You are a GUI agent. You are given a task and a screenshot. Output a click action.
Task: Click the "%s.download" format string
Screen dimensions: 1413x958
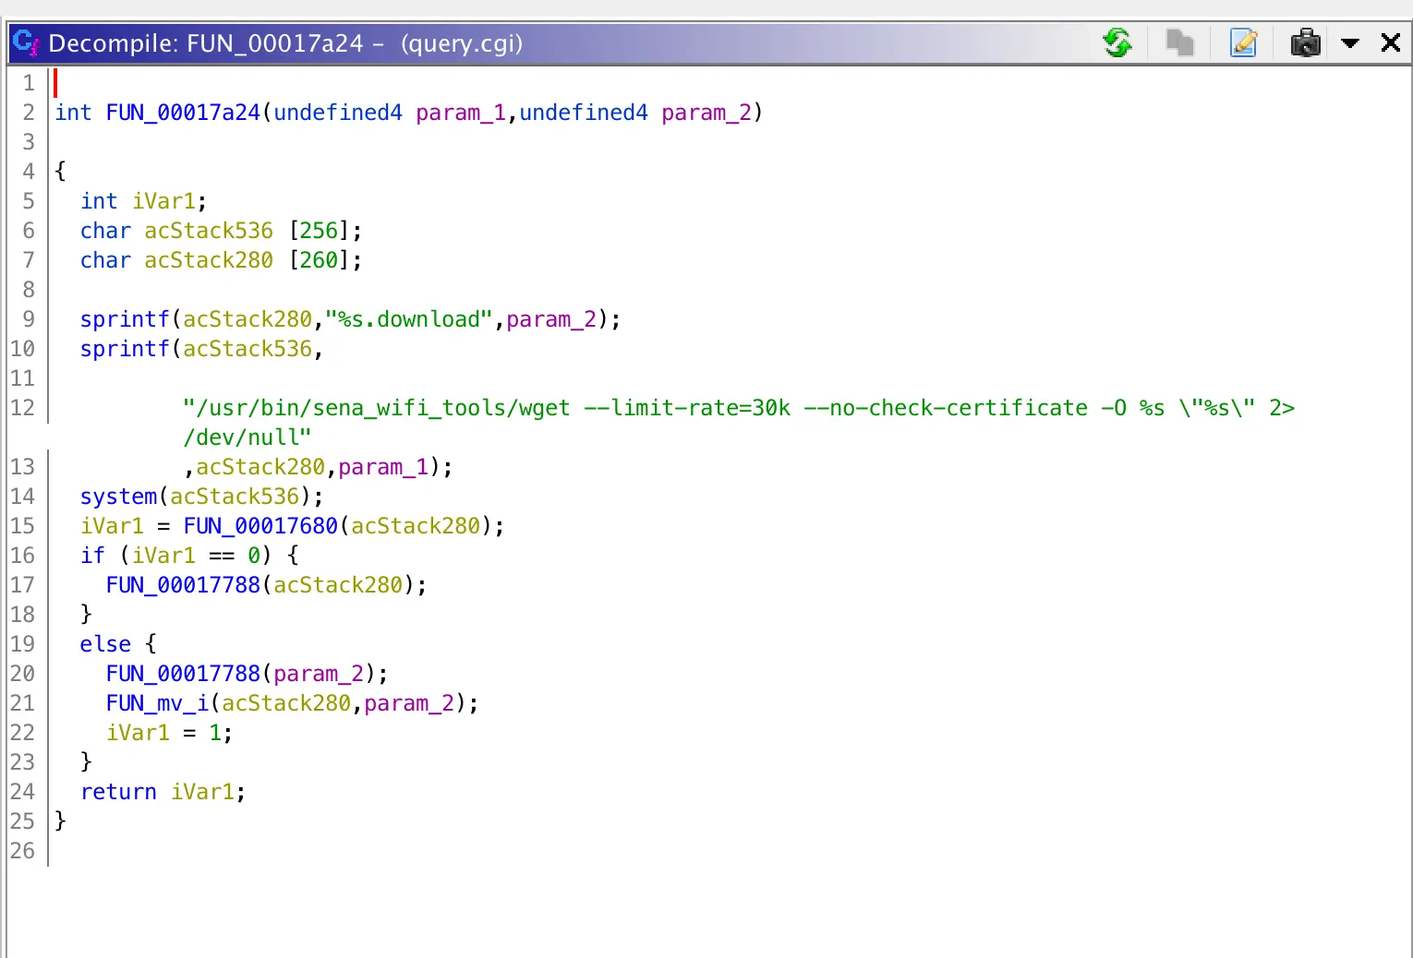tap(409, 319)
